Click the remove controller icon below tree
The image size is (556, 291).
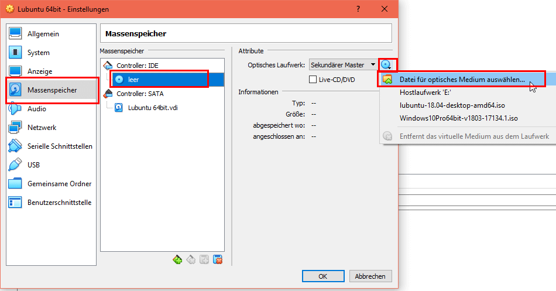tap(191, 260)
